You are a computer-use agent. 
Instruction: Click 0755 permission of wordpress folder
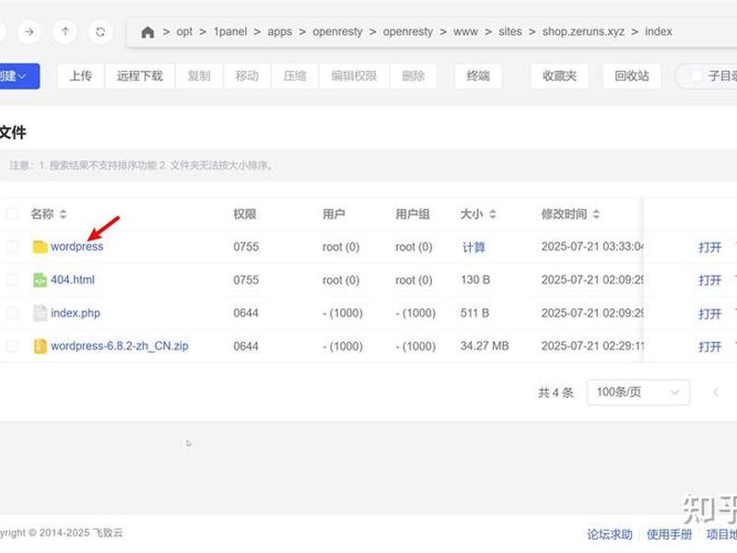point(246,247)
